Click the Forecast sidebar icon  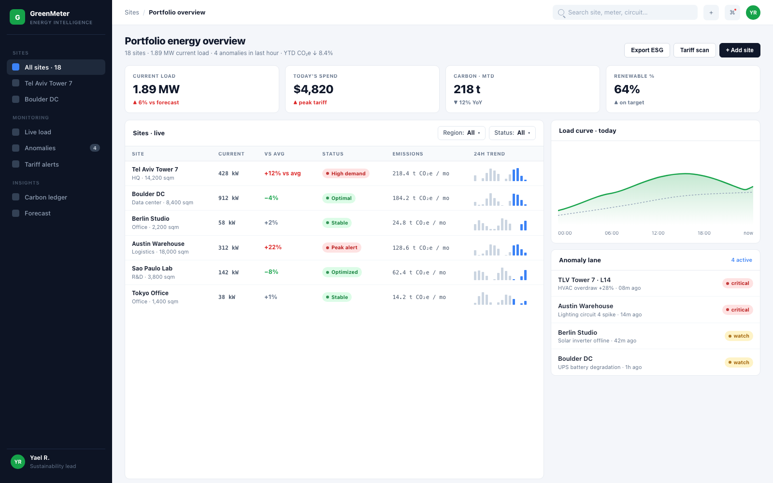(x=16, y=213)
